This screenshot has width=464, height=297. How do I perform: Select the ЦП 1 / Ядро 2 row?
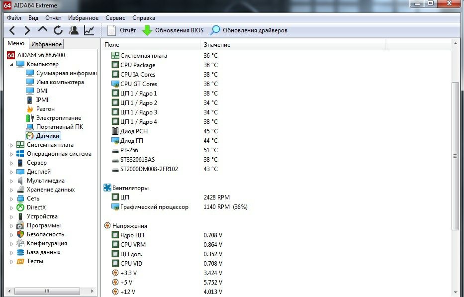point(277,103)
